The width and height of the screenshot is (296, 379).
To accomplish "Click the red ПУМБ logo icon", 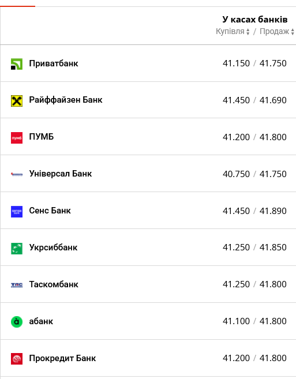I will coord(17,138).
